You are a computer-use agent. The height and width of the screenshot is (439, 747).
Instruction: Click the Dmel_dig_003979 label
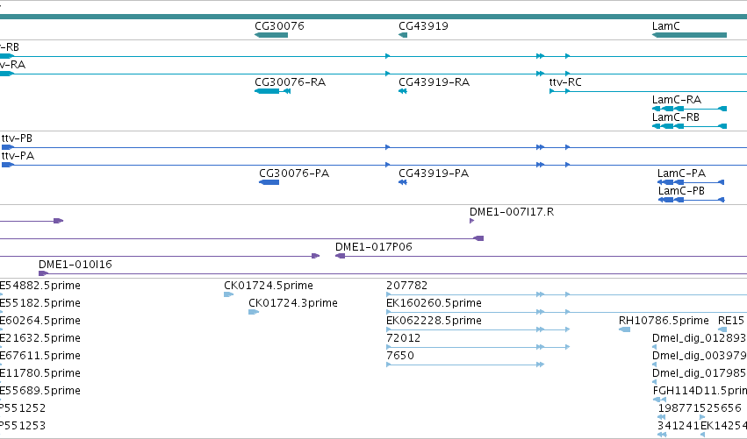[x=700, y=357]
